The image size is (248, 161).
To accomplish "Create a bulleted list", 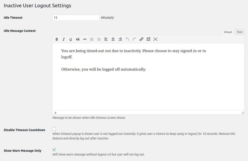I will point(92,39).
